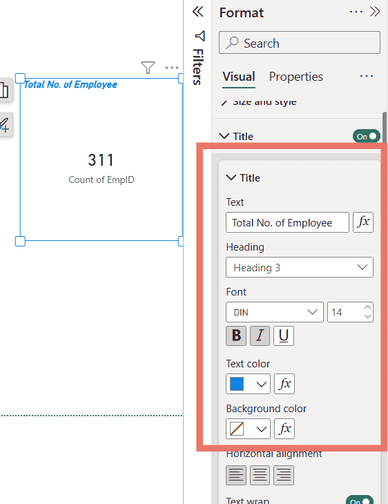Screen dimensions: 388x504
Task: Switch to the Properties tab
Action: (x=295, y=77)
